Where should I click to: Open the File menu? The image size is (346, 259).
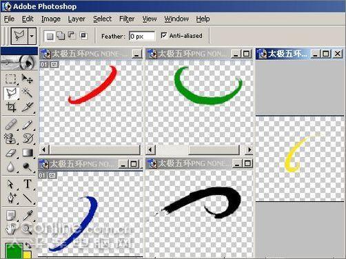[10, 19]
